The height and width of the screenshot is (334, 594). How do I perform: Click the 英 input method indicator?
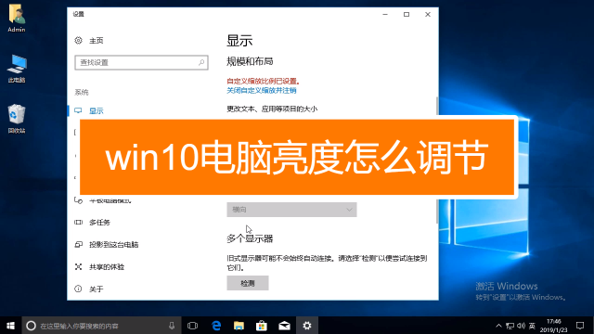click(532, 326)
